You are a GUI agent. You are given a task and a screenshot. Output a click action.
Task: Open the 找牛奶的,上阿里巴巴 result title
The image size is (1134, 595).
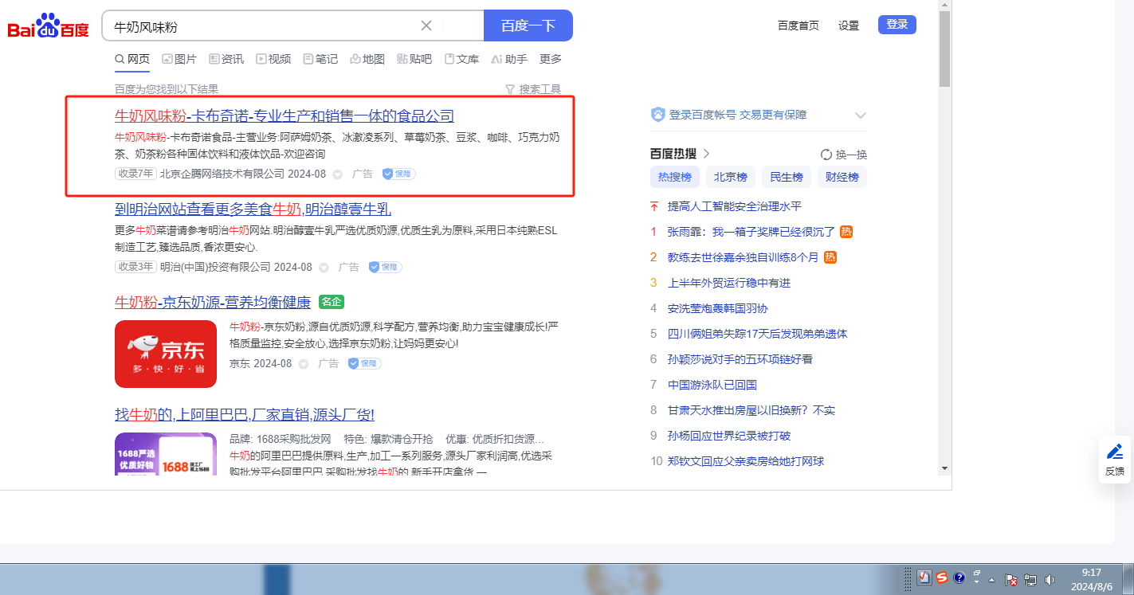tap(245, 415)
